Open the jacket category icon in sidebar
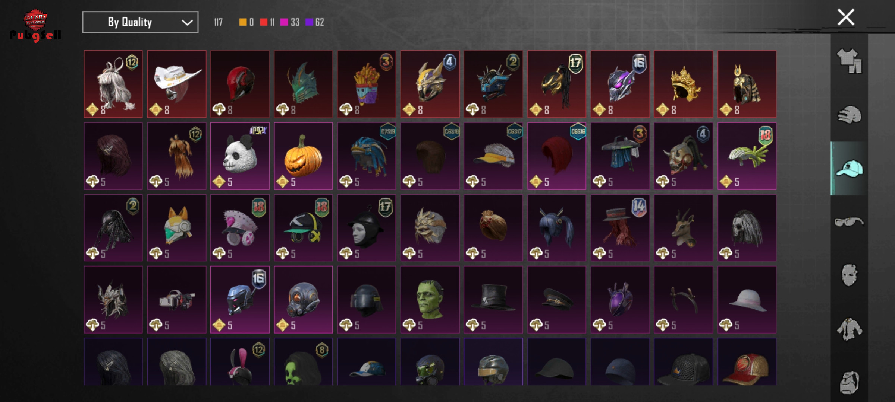This screenshot has width=895, height=402. click(849, 329)
